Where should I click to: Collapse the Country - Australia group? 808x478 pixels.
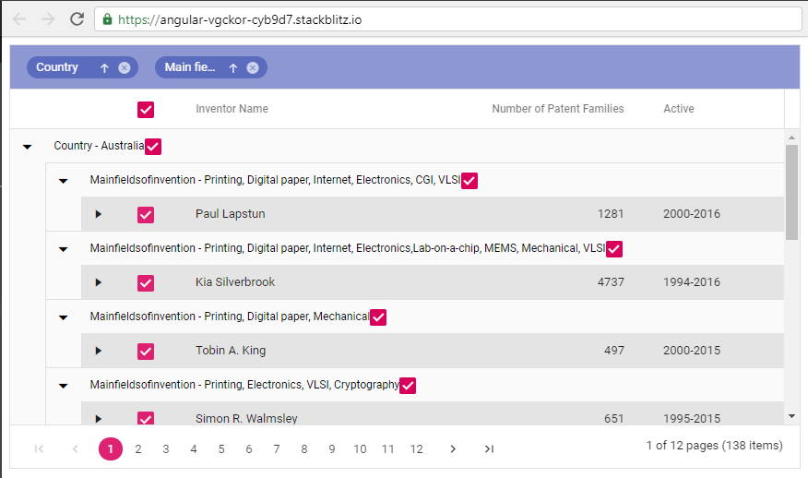[x=28, y=147]
